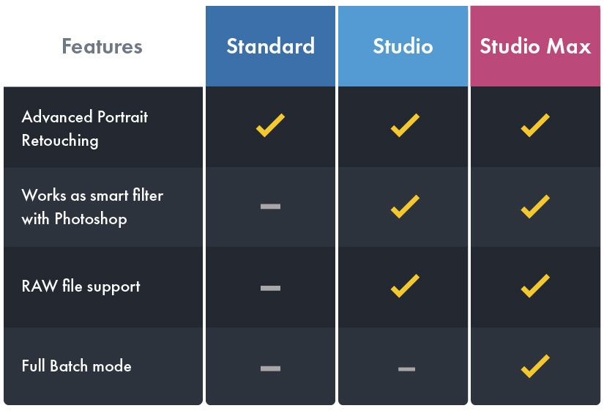Click Studio Max checkmark for Full Batch mode
The image size is (604, 411).
(x=535, y=366)
